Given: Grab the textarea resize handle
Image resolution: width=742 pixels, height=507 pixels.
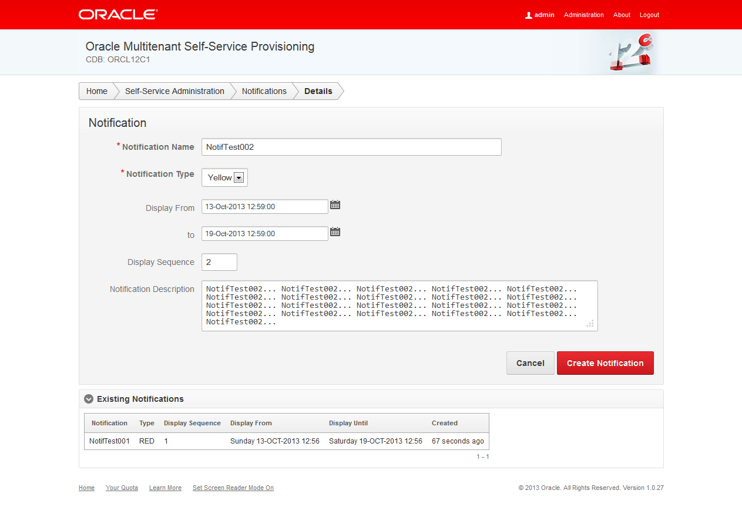Looking at the screenshot, I should [590, 324].
